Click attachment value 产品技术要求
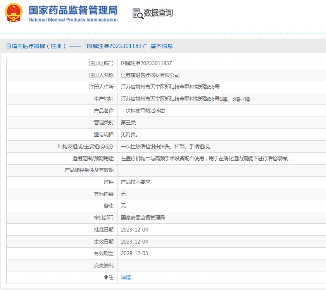The image size is (326, 290). coord(136,182)
